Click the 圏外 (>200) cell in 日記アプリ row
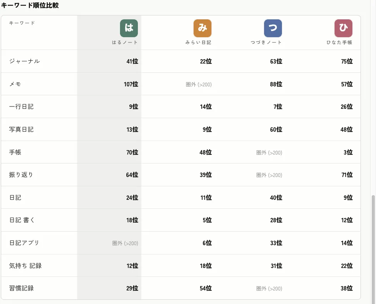 pos(125,243)
